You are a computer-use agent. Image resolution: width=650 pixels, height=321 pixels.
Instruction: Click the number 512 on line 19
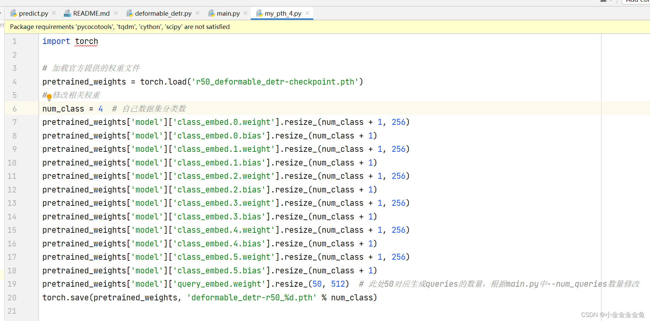(338, 284)
